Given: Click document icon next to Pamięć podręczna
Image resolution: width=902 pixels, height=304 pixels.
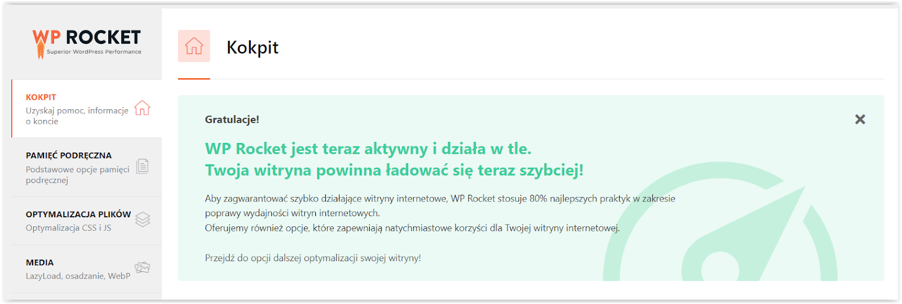Looking at the screenshot, I should 143,166.
